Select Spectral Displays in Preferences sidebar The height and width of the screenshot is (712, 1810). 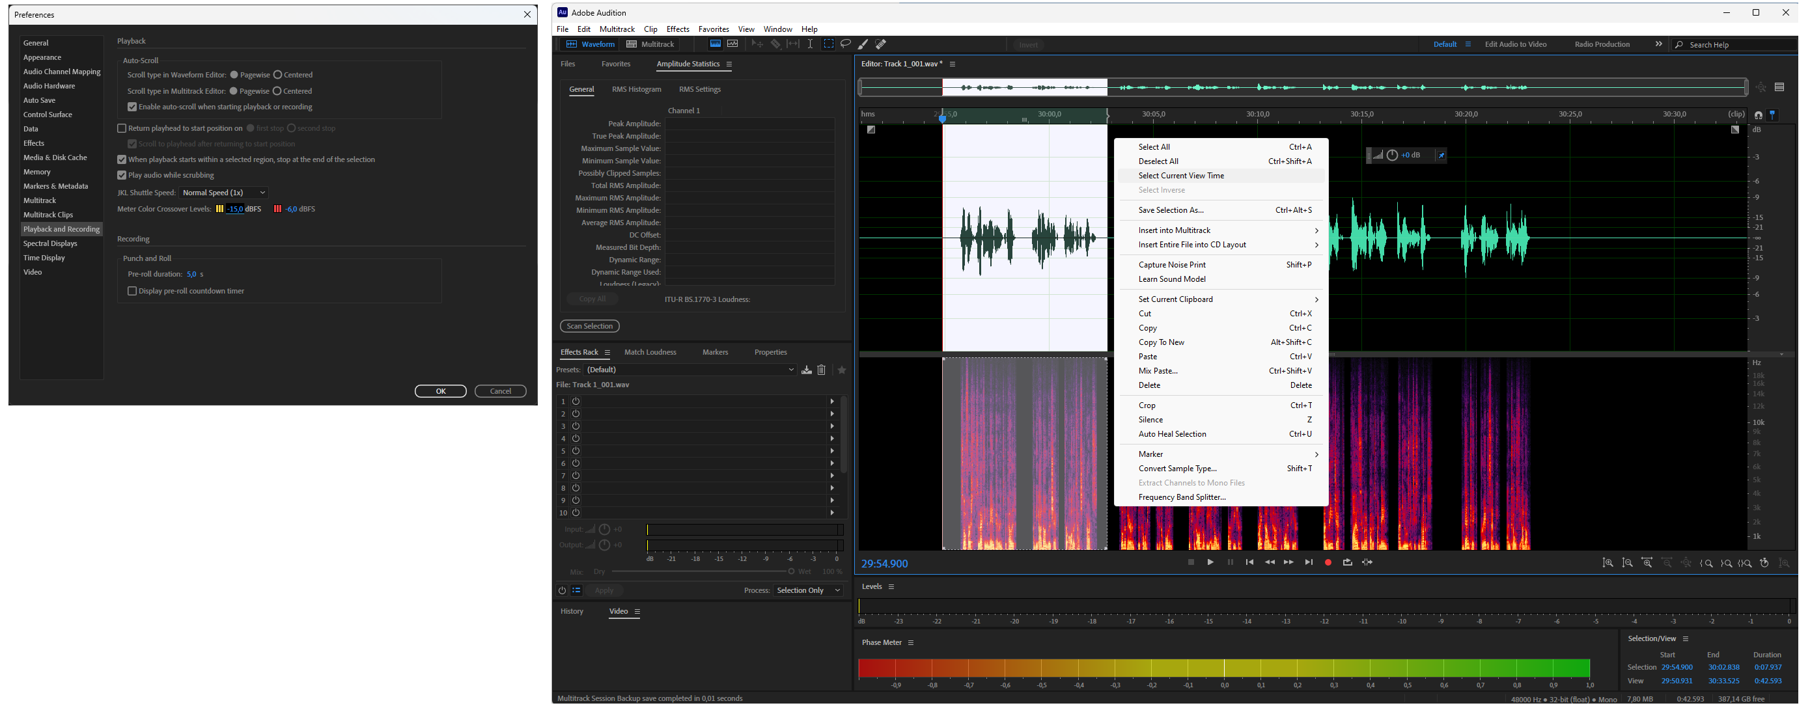49,243
